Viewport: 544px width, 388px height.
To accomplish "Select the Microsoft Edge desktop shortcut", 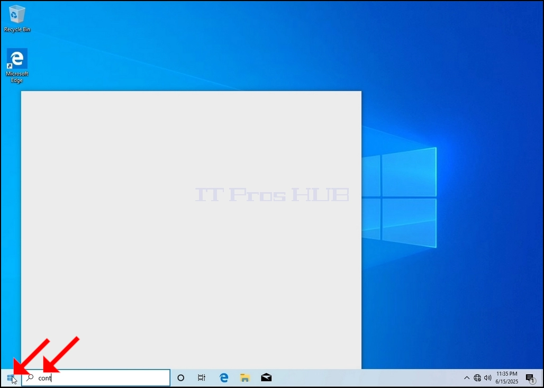I will pyautogui.click(x=17, y=66).
